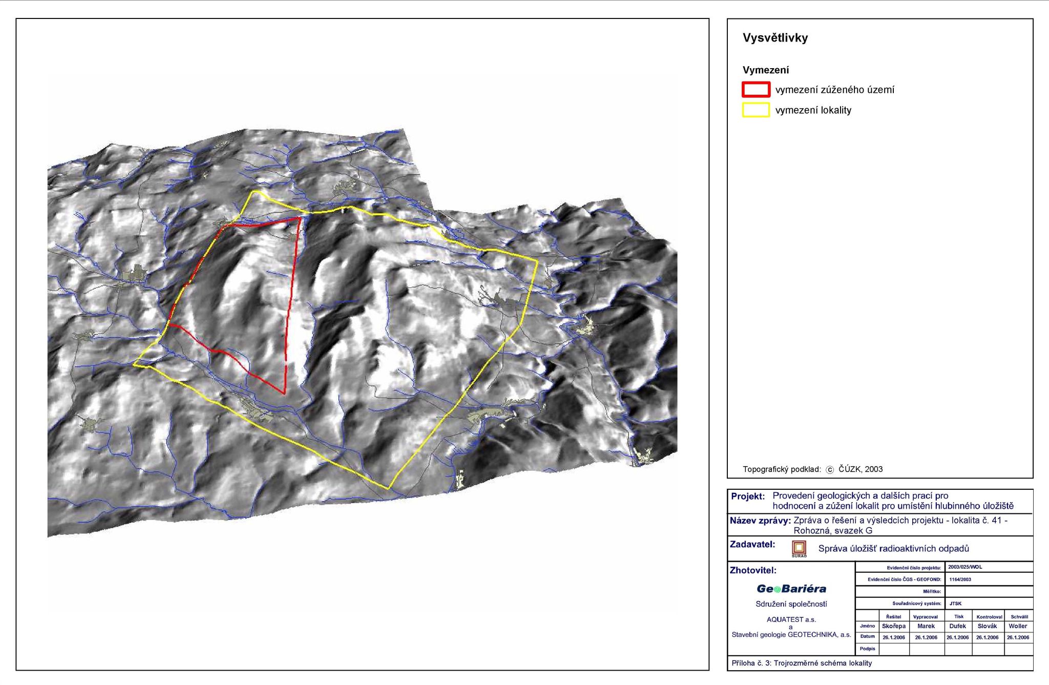Click the Vysvětlivky legend heading

point(775,38)
